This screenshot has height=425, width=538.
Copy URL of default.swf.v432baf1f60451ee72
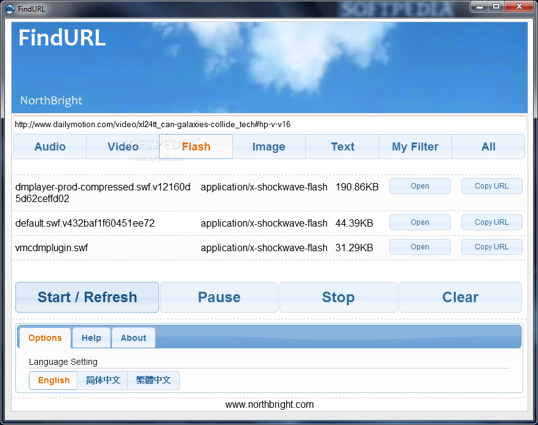[492, 222]
